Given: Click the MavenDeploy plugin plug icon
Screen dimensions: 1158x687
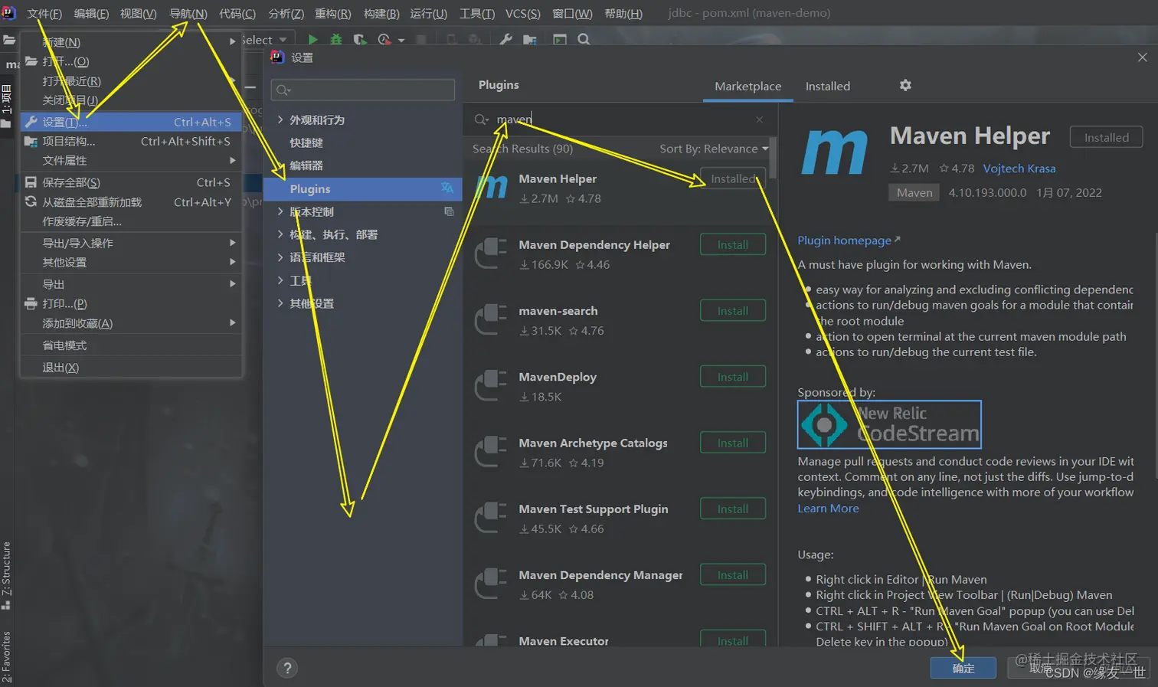Looking at the screenshot, I should tap(491, 385).
